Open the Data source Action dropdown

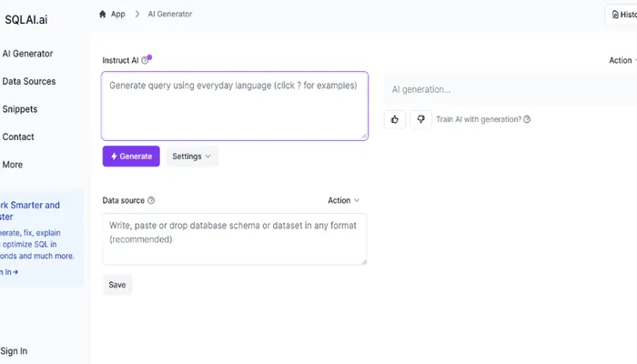343,200
